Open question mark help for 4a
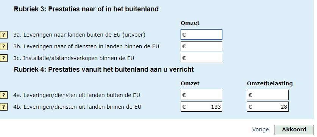 (4, 95)
